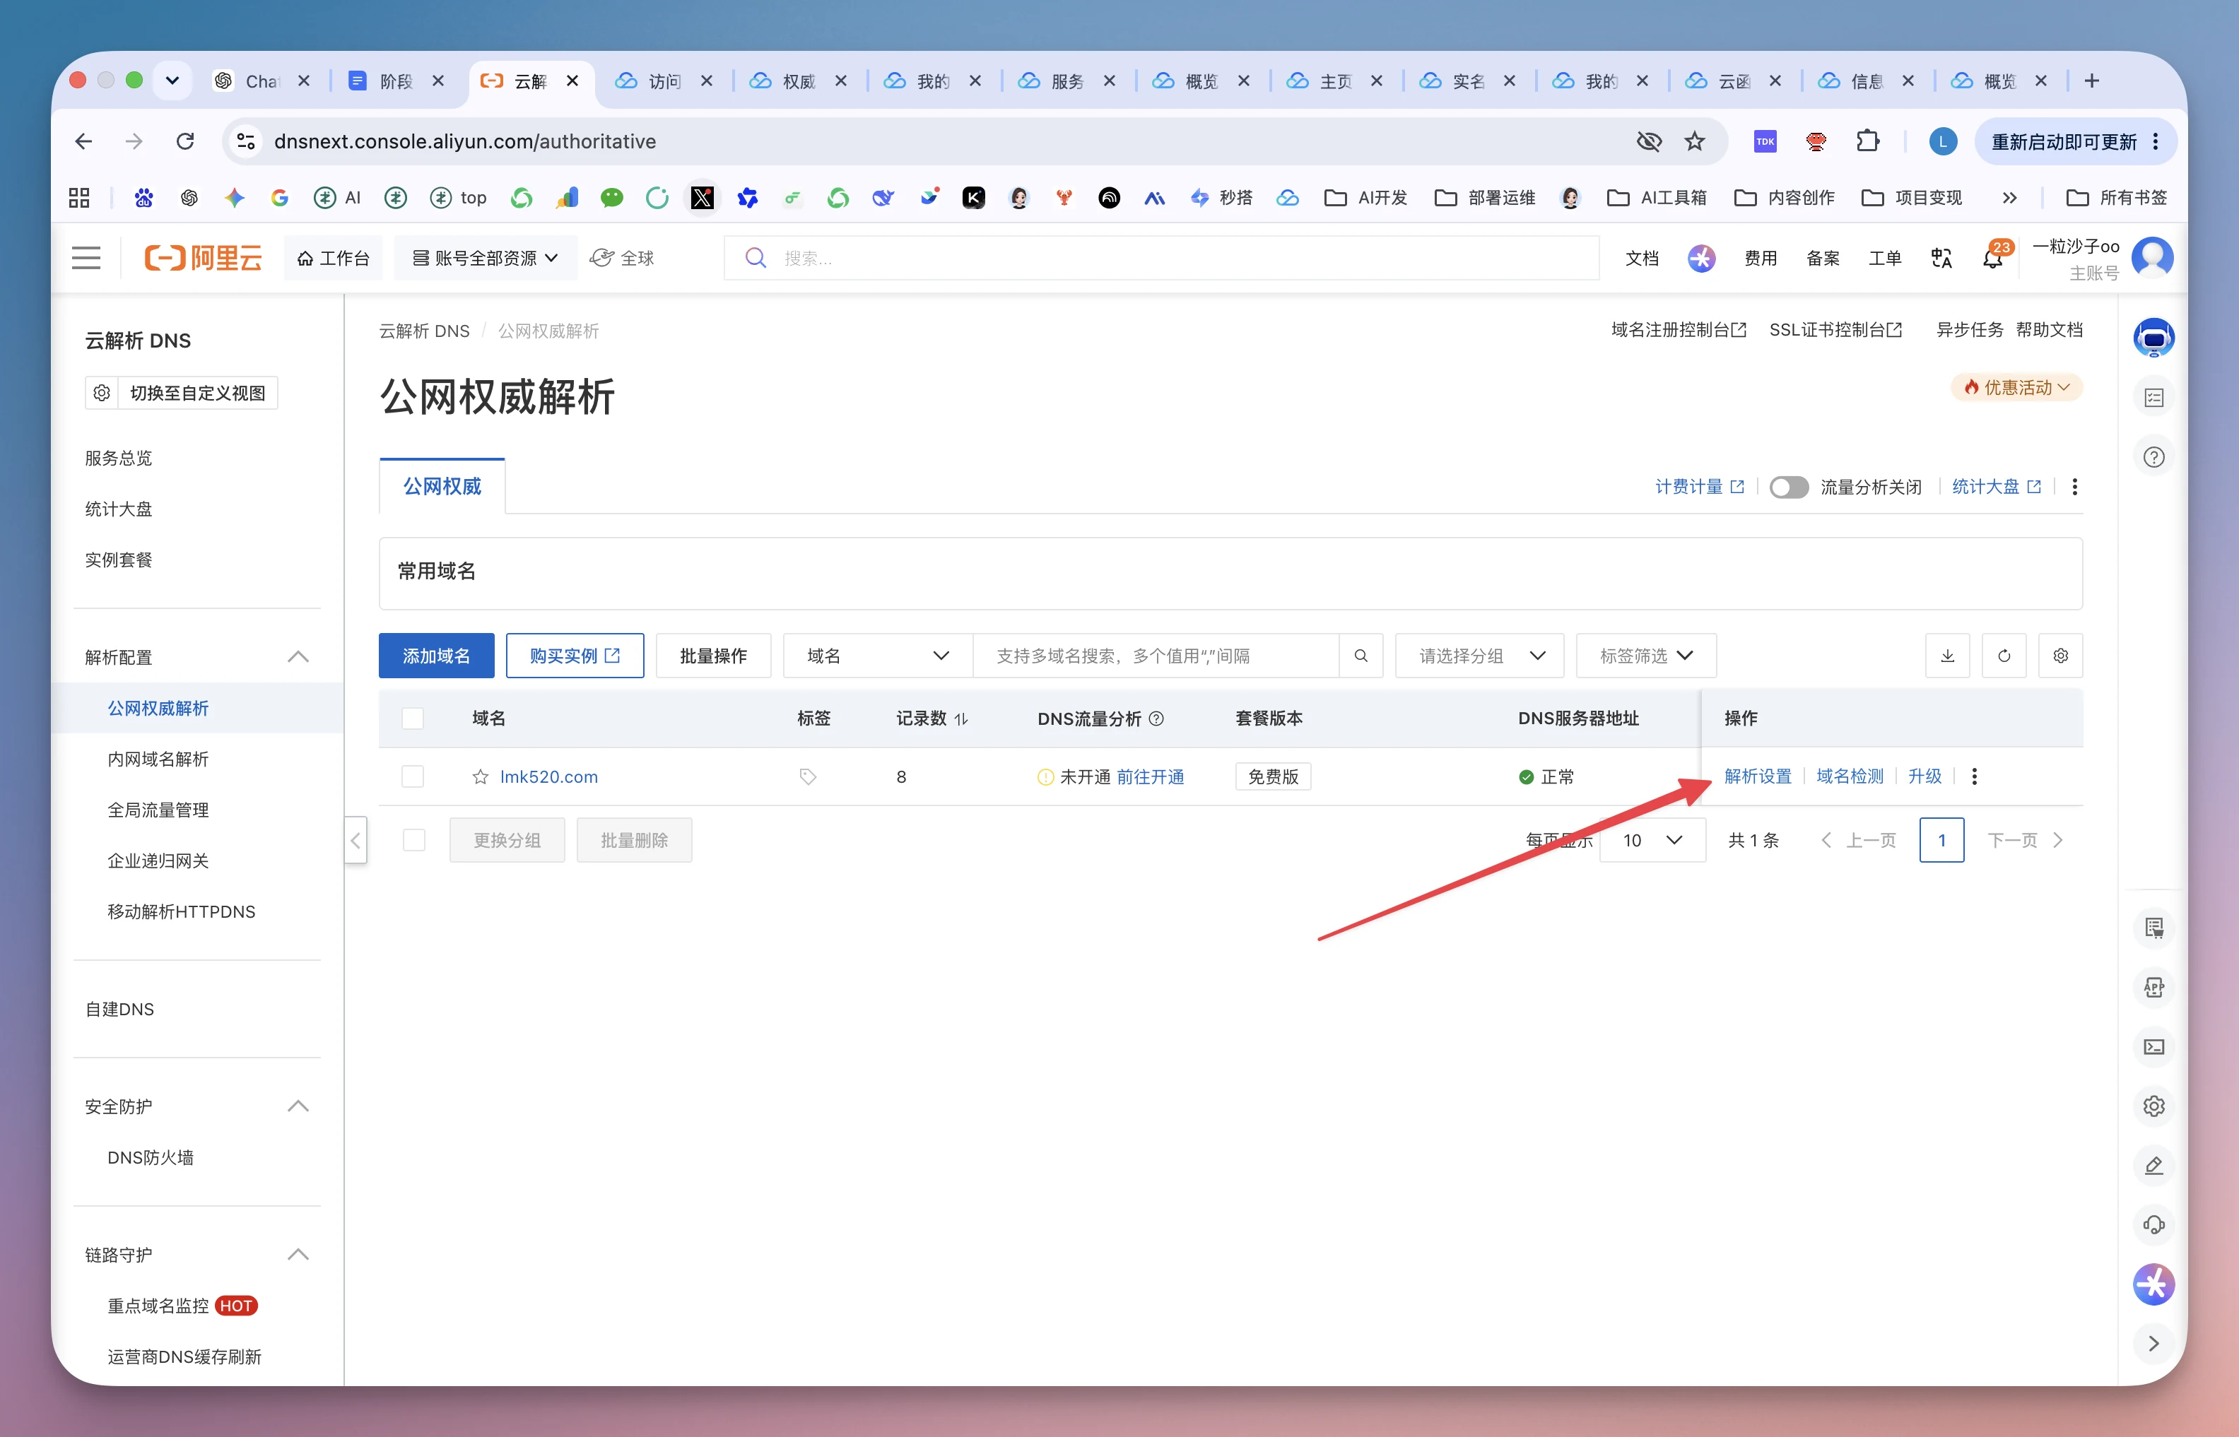Click the API icon on right sidebar

coord(2153,987)
